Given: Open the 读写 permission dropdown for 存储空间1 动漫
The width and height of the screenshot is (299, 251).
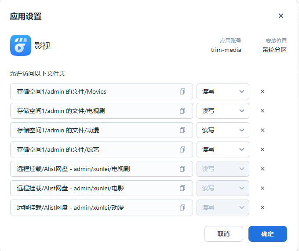Looking at the screenshot, I should [223, 130].
